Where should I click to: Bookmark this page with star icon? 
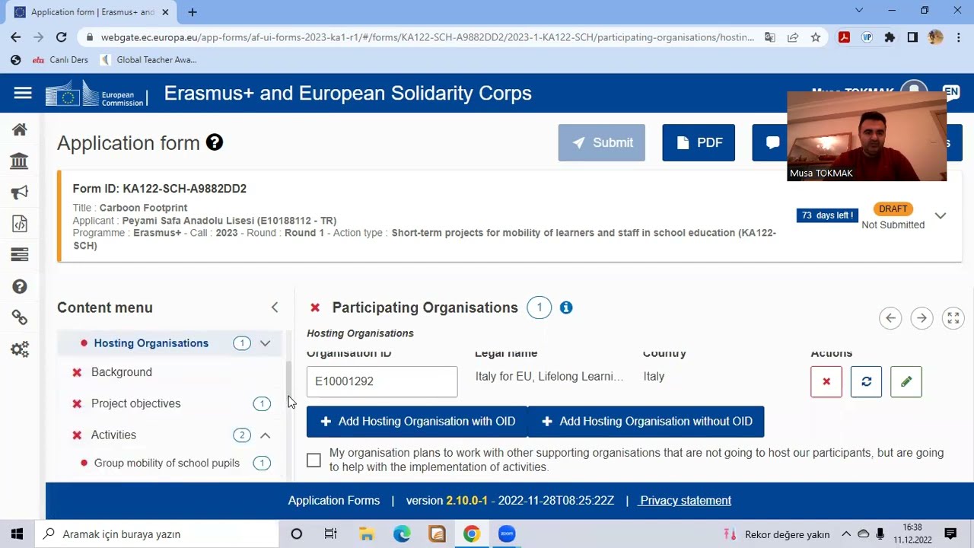click(x=816, y=37)
